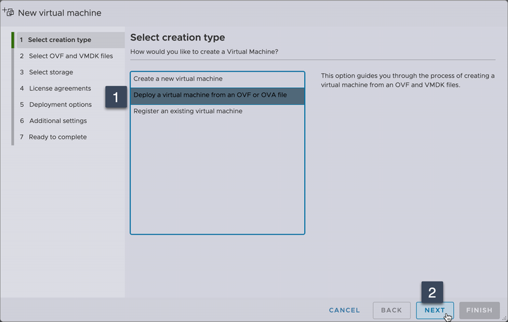This screenshot has width=508, height=322.
Task: Pick Register an existing virtual machine
Action: [188, 111]
